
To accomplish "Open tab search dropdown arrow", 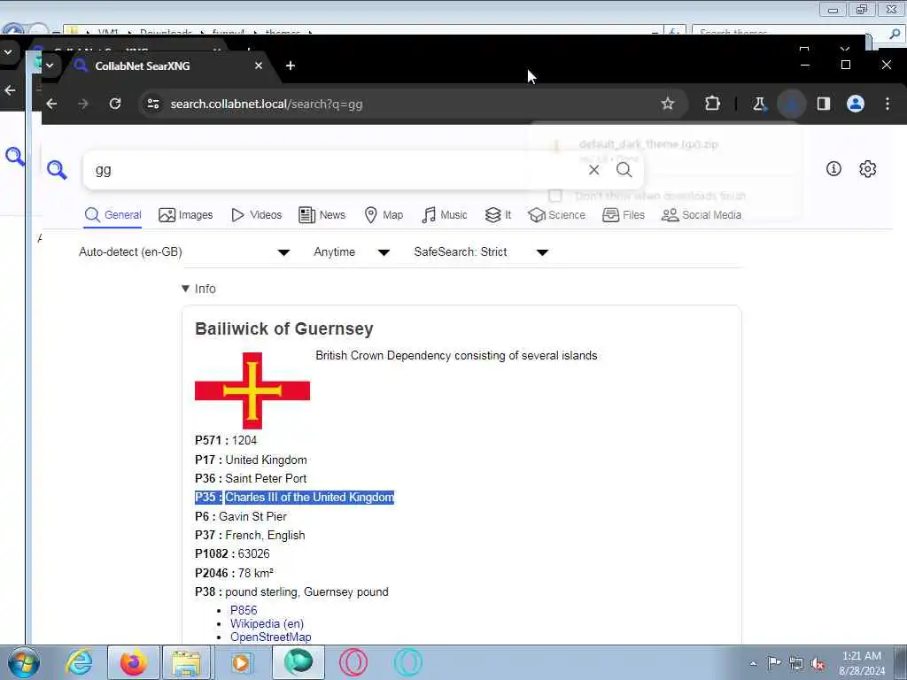I will (x=50, y=66).
